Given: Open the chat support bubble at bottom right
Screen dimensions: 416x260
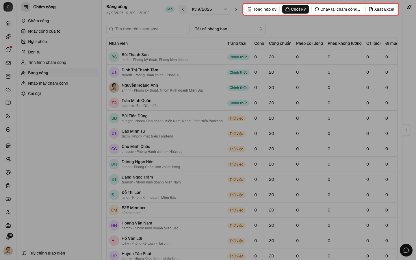Looking at the screenshot, I should tap(406, 250).
